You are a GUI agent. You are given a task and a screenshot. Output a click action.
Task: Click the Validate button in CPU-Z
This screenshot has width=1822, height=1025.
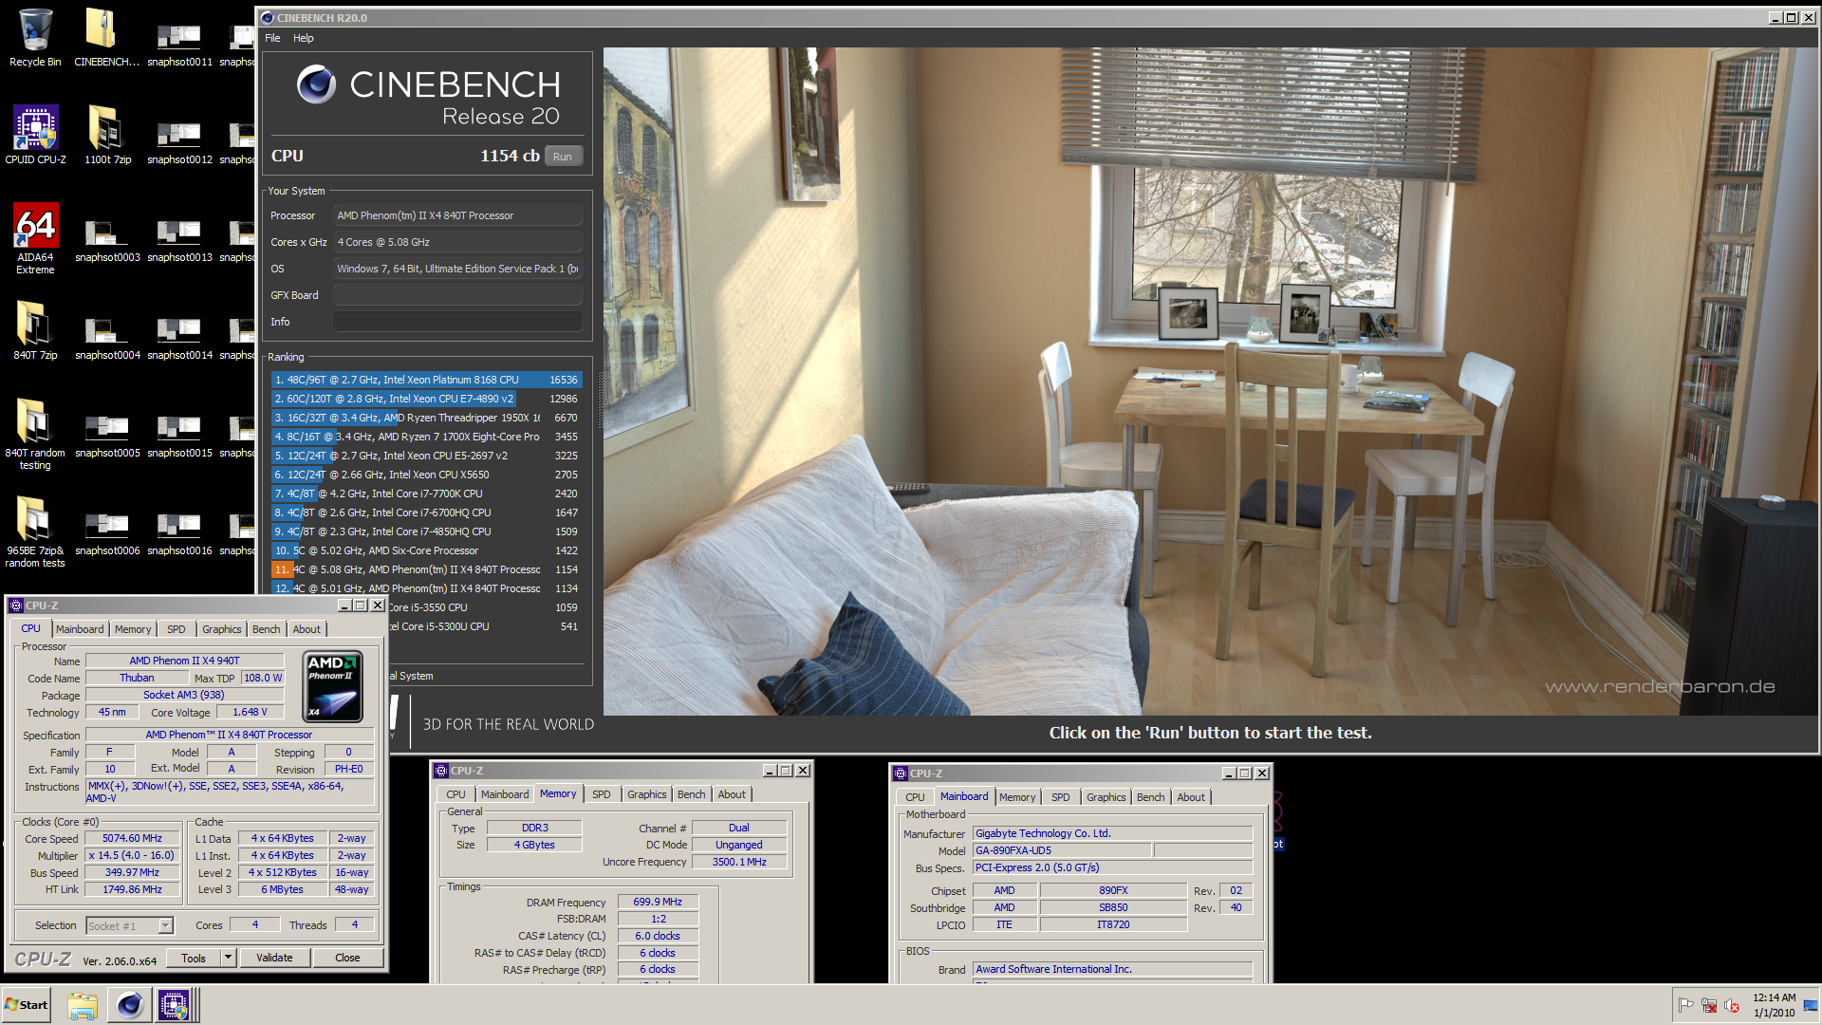[274, 958]
